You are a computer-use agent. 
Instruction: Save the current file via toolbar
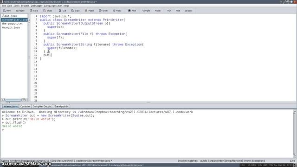pyautogui.click(x=34, y=11)
